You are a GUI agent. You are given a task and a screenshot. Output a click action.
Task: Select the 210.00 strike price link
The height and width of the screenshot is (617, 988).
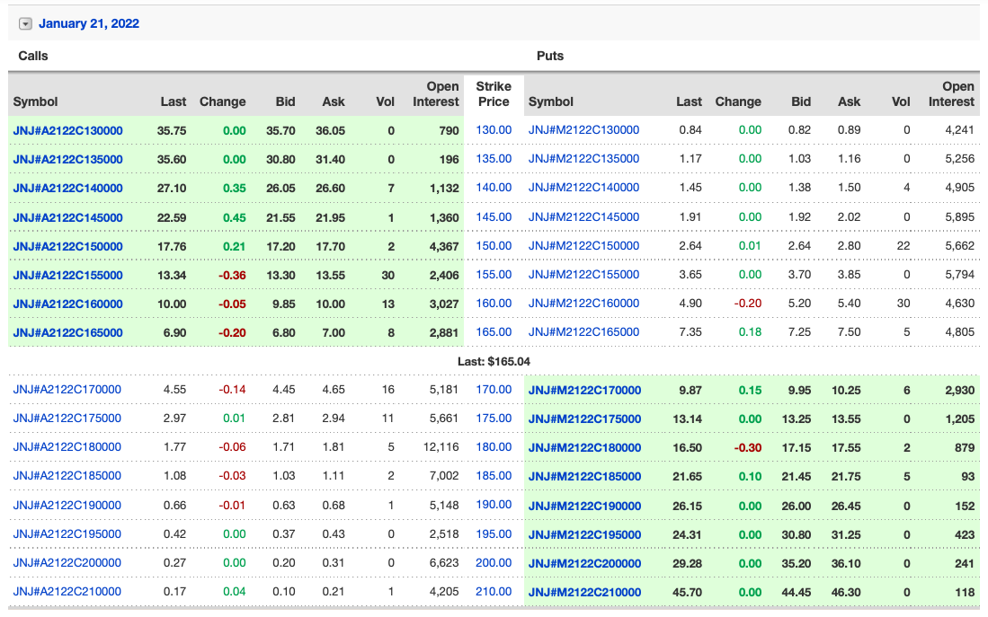click(493, 592)
